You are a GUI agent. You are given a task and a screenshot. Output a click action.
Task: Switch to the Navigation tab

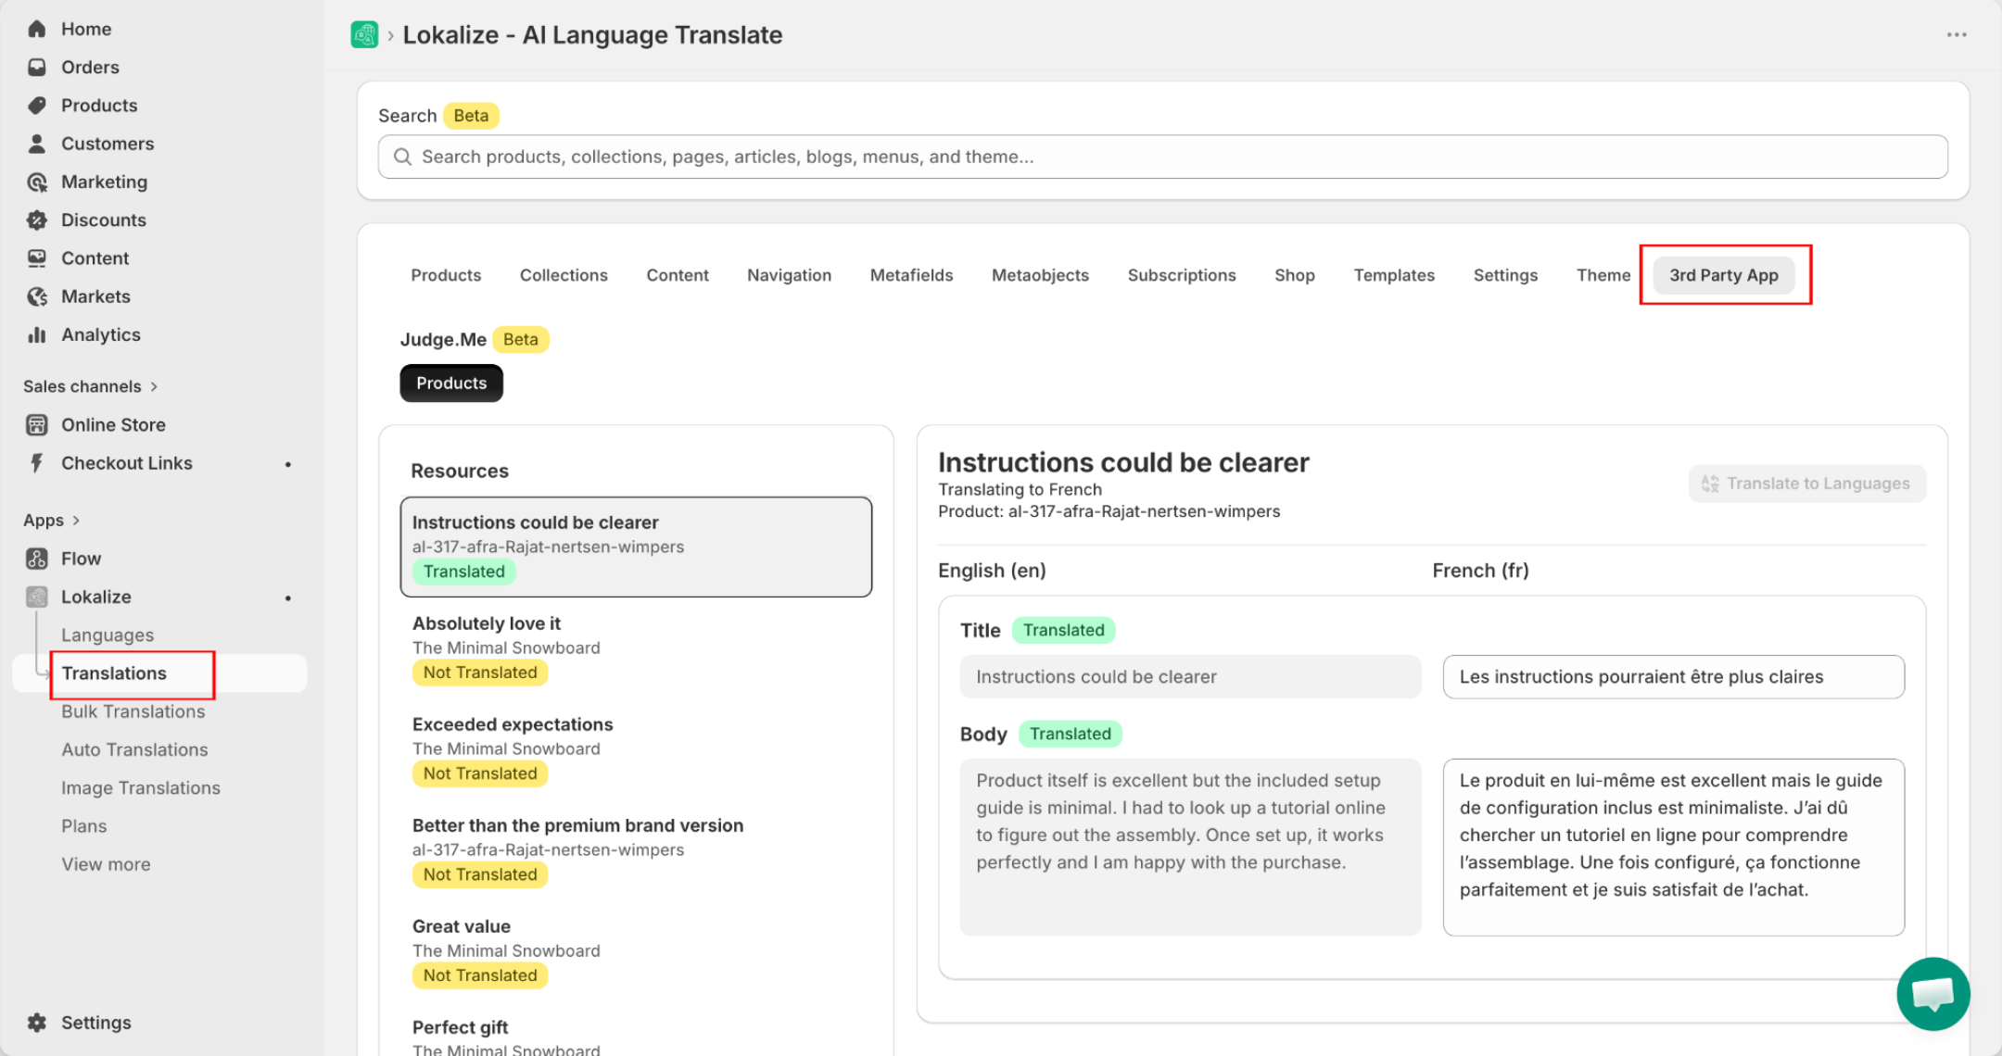tap(789, 275)
